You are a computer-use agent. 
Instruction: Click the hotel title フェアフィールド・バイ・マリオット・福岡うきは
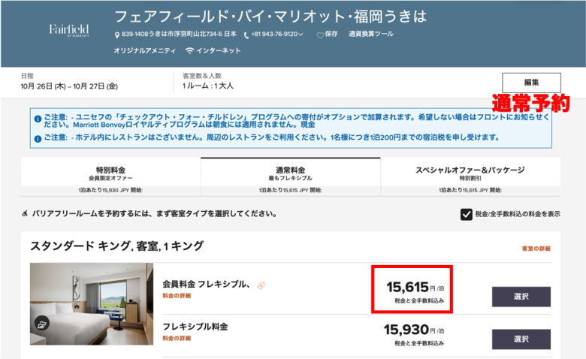tap(270, 17)
